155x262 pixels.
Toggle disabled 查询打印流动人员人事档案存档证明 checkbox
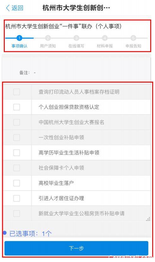(x=16, y=92)
